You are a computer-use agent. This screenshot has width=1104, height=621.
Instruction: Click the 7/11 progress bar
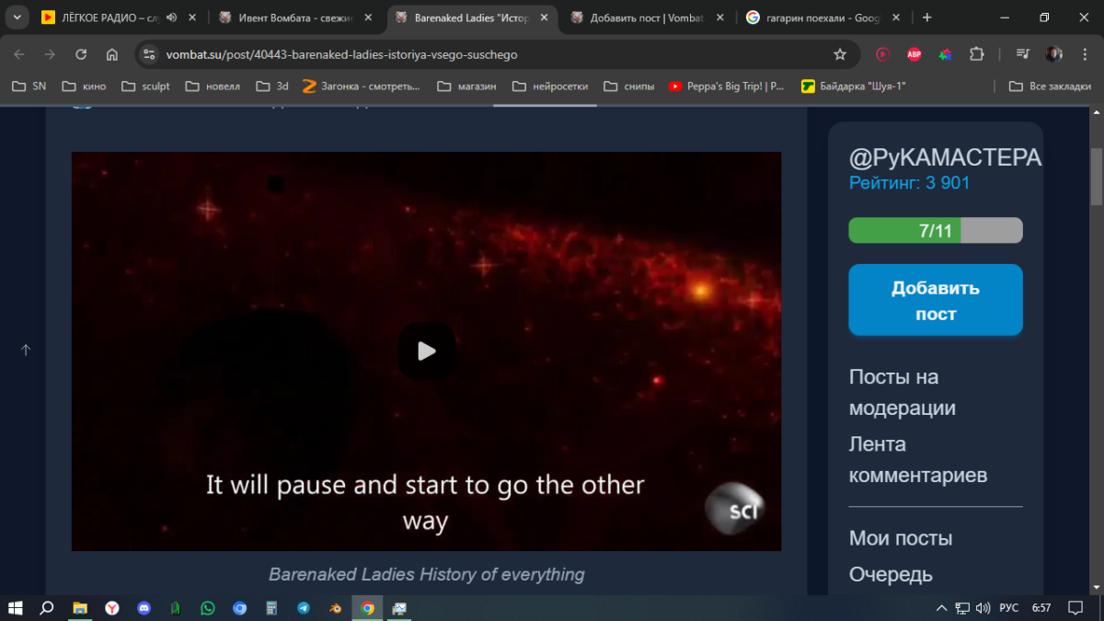936,230
